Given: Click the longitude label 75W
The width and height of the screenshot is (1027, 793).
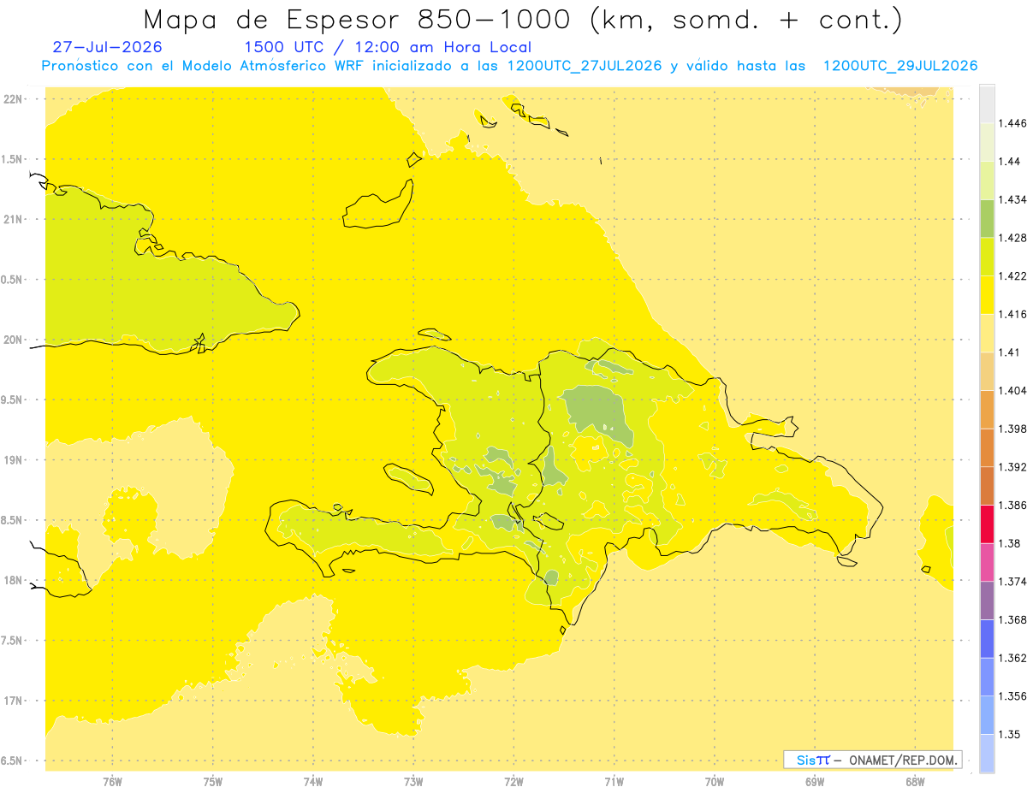Looking at the screenshot, I should [x=213, y=783].
